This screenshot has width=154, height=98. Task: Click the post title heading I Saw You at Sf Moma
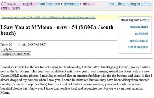point(57,30)
